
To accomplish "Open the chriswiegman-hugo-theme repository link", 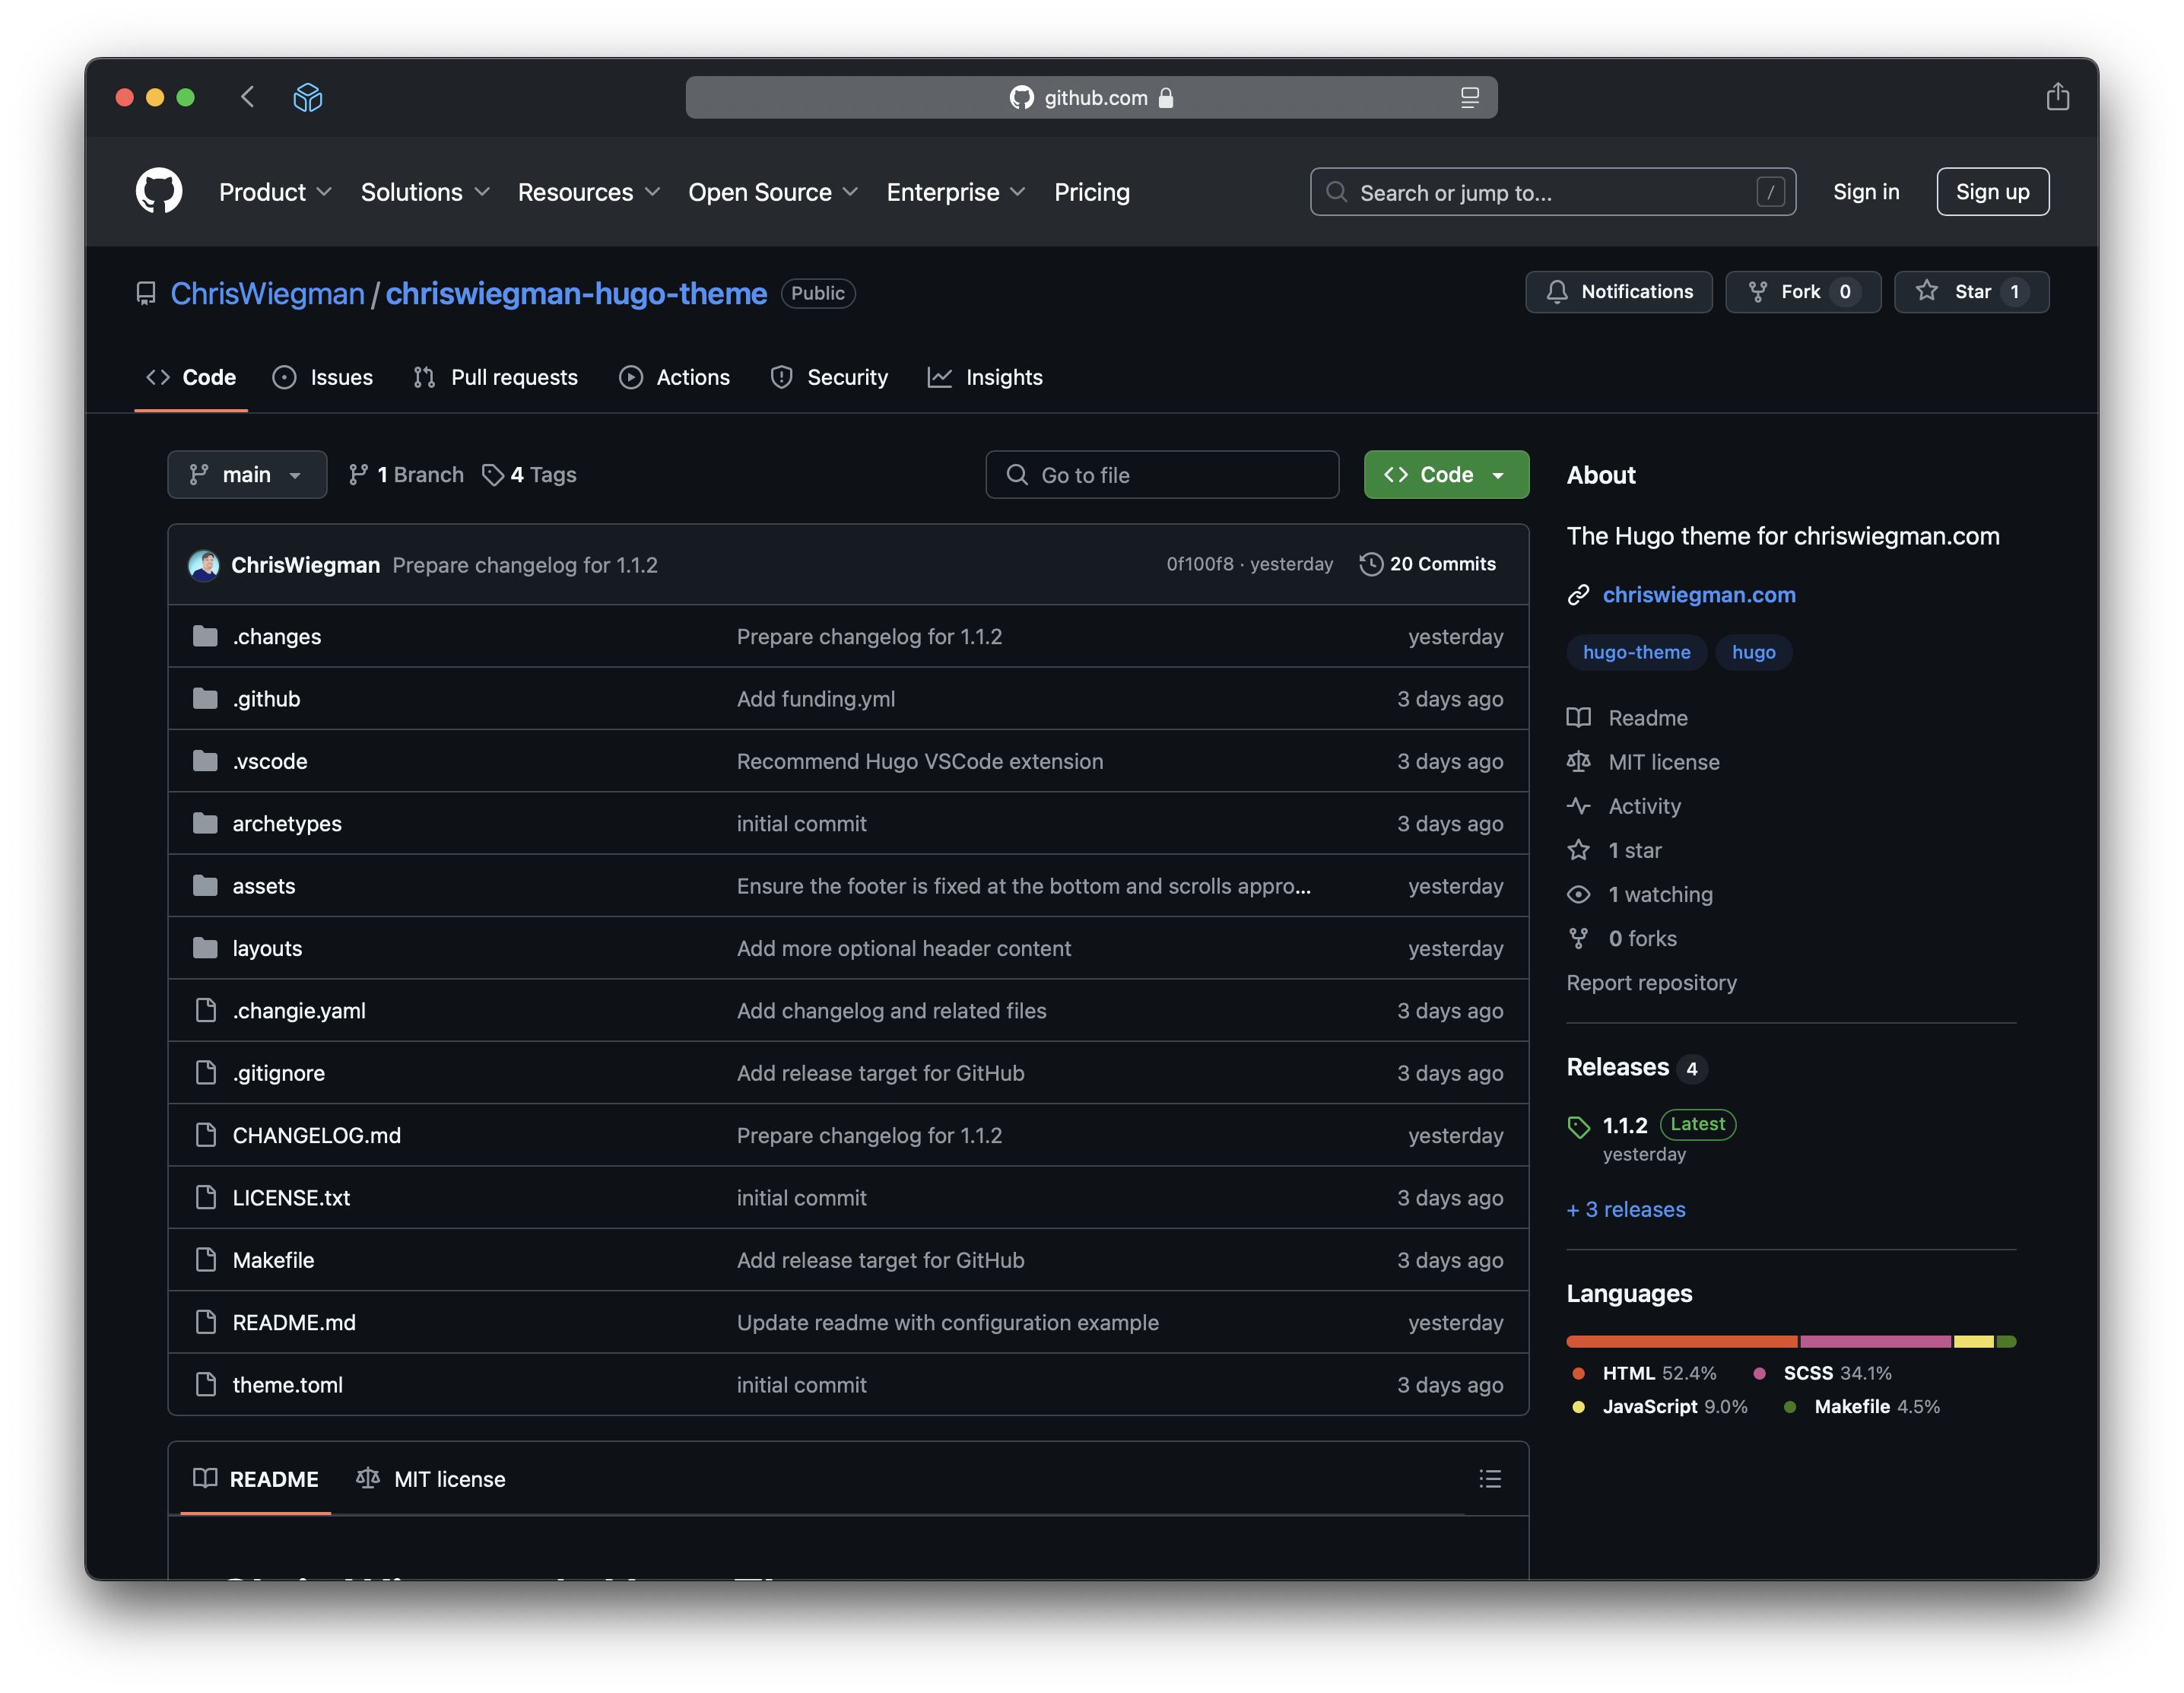I will pyautogui.click(x=576, y=293).
